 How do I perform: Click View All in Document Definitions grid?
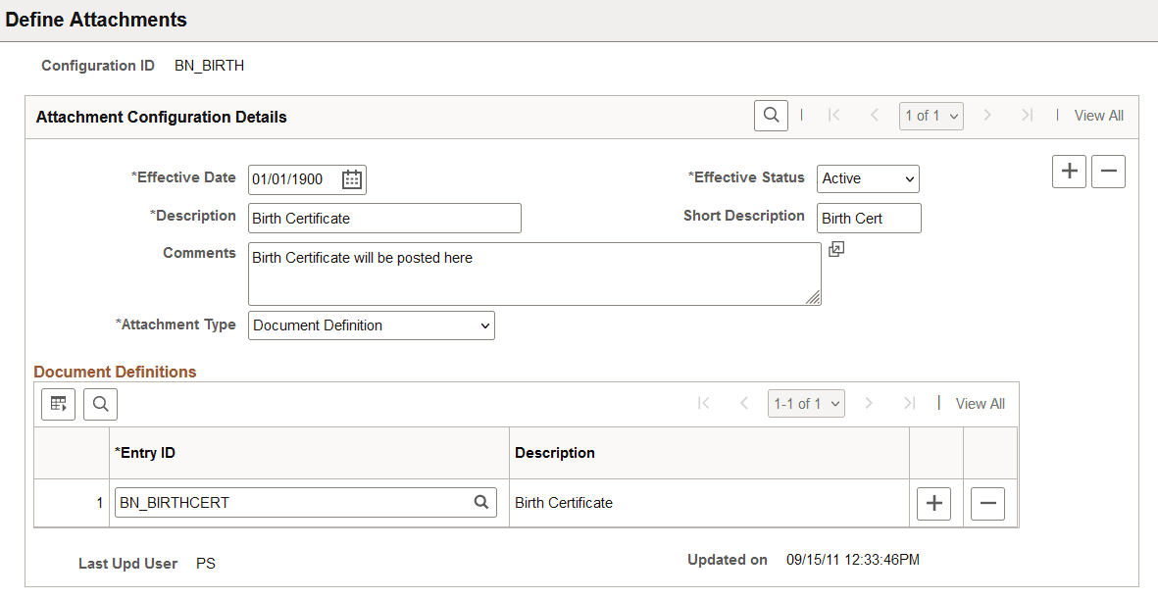981,403
